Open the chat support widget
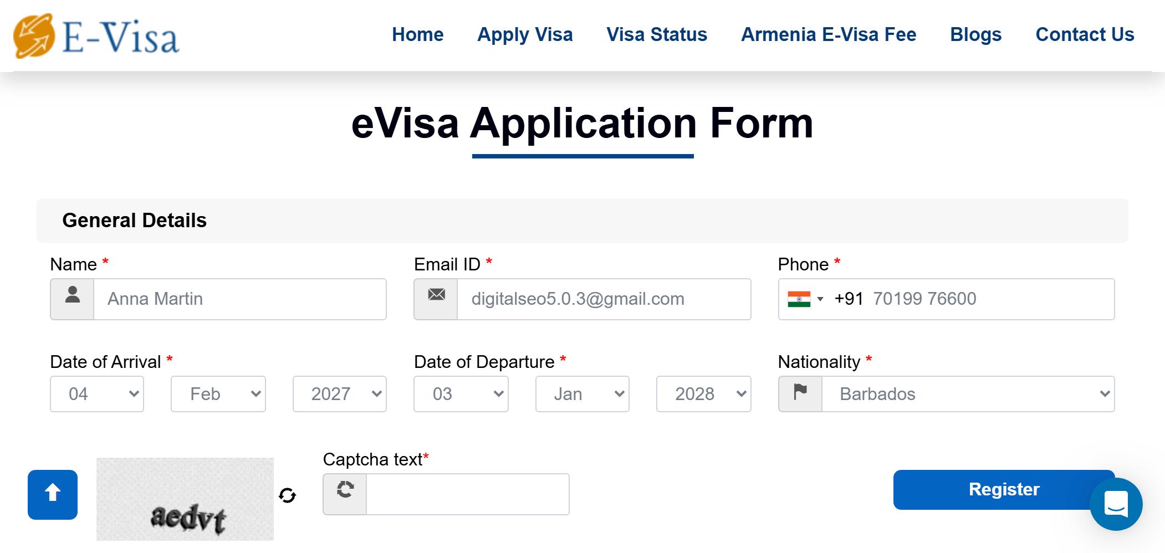The height and width of the screenshot is (553, 1165). [x=1116, y=504]
